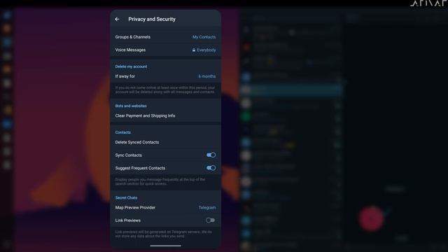Select highlighted chat row in blurred chat list
This screenshot has width=448, height=252.
click(x=291, y=90)
